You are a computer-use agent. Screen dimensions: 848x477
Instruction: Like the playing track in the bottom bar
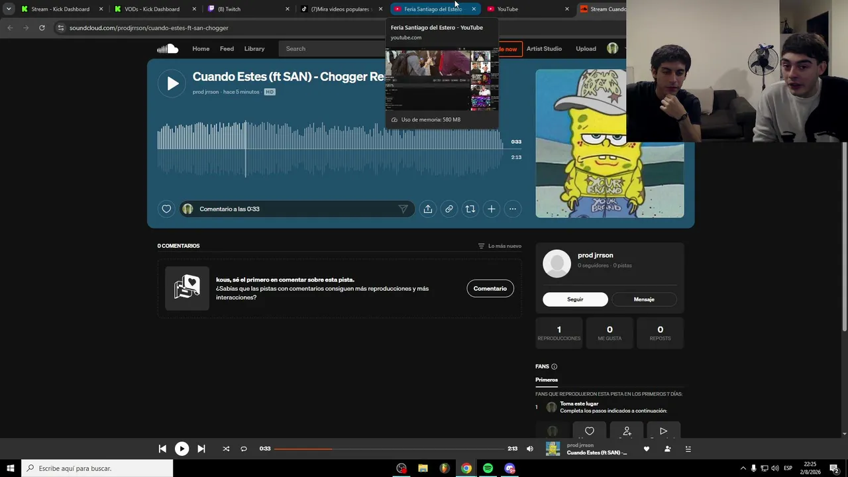coord(647,449)
